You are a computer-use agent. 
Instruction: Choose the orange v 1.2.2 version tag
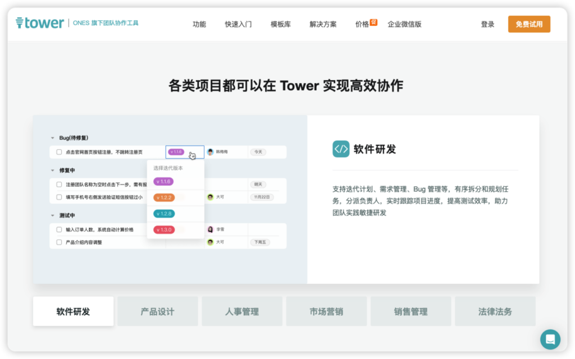[x=164, y=197]
